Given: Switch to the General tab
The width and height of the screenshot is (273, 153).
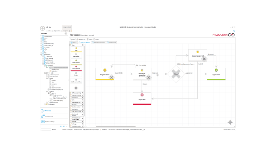Looking at the screenshot, I should pos(74,42).
